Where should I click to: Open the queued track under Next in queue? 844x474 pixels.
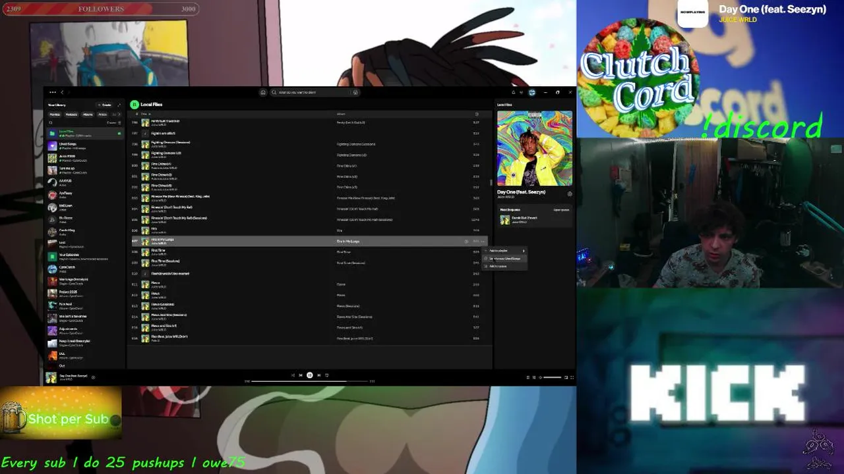point(534,219)
